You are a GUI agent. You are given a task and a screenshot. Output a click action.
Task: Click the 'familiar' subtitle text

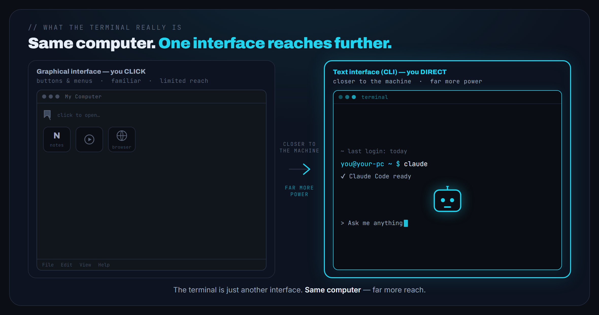[126, 81]
